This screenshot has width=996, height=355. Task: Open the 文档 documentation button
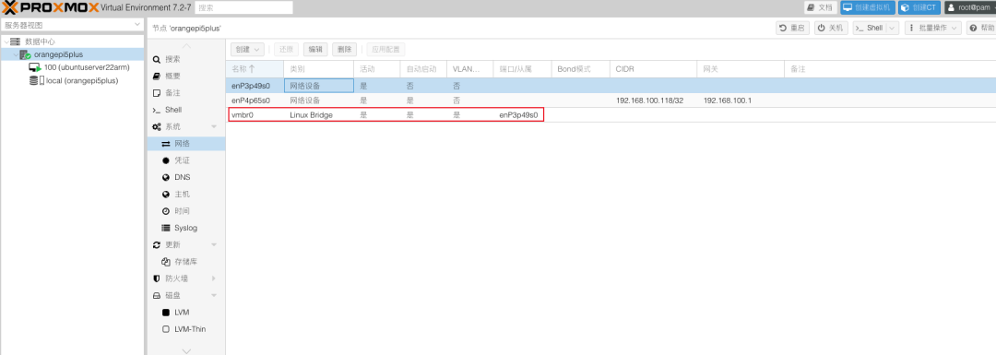820,7
